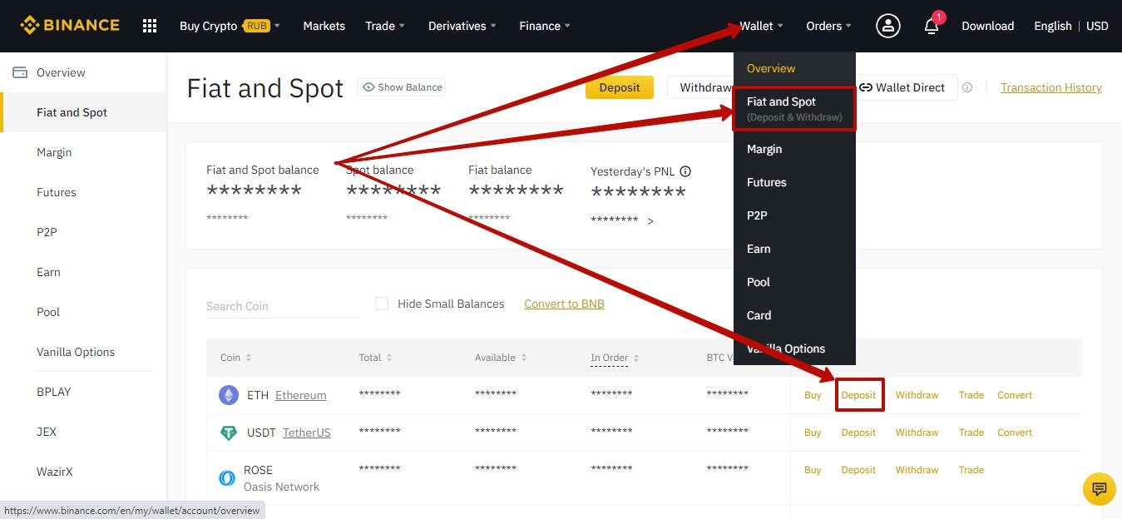Click the info icon next to Yesterday's PNL

coord(685,171)
